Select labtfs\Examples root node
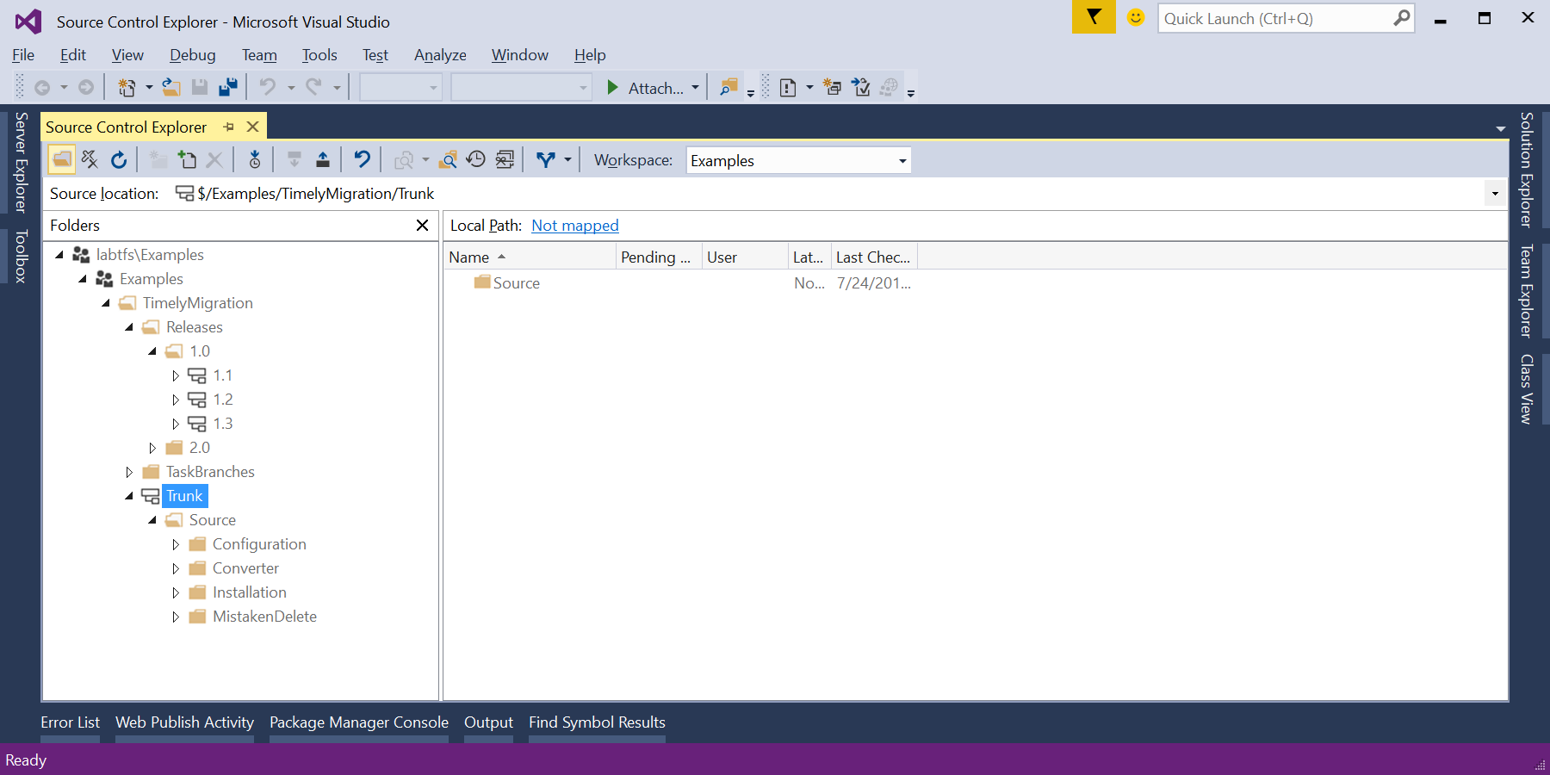 (x=150, y=255)
